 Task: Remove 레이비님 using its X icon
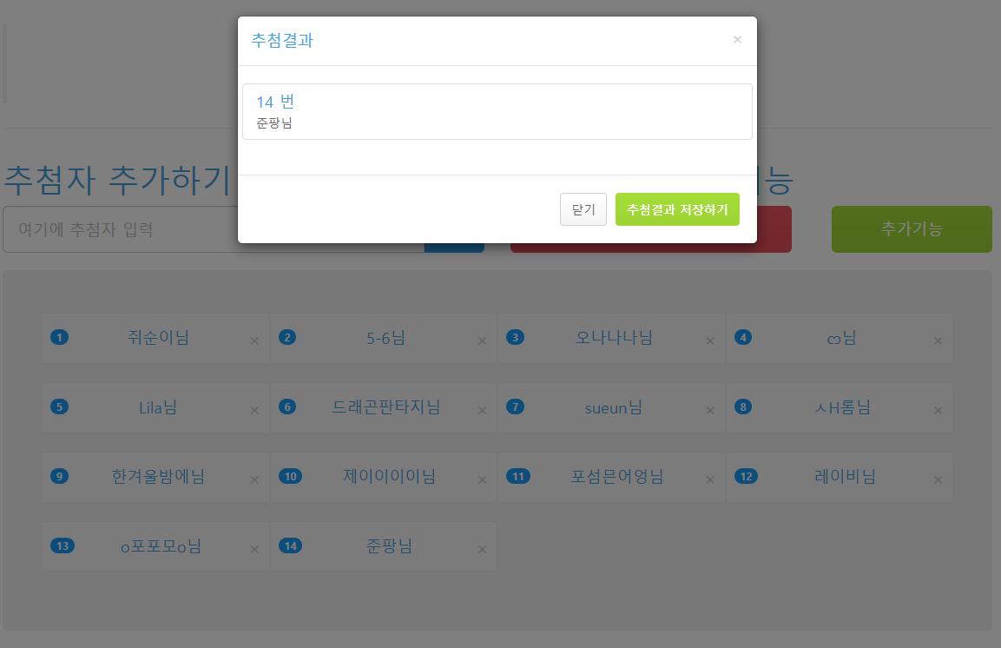click(x=938, y=480)
